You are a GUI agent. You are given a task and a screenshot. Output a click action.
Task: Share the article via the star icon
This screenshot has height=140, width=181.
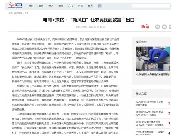(158, 27)
